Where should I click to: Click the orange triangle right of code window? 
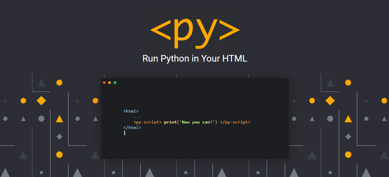[x=348, y=119]
